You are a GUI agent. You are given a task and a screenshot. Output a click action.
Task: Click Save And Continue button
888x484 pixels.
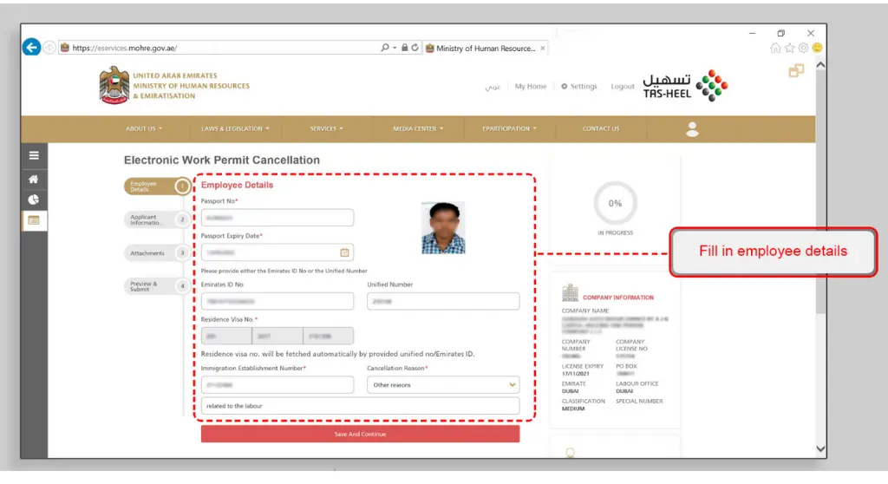[x=360, y=435]
